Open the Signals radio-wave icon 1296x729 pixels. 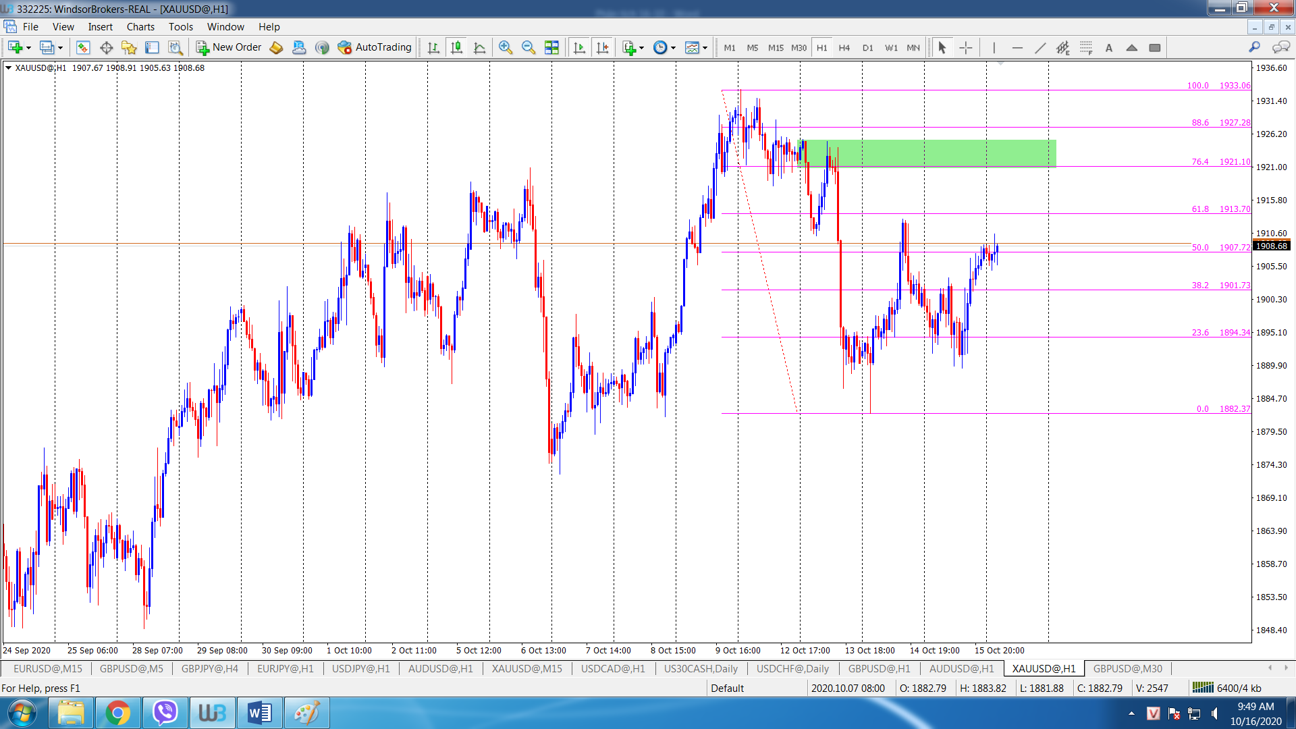tap(322, 47)
